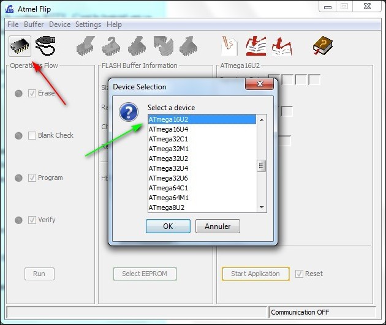Click the Read Target Device Memory icon

[x=189, y=46]
